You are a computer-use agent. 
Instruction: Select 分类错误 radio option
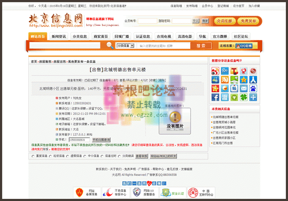point(119,156)
